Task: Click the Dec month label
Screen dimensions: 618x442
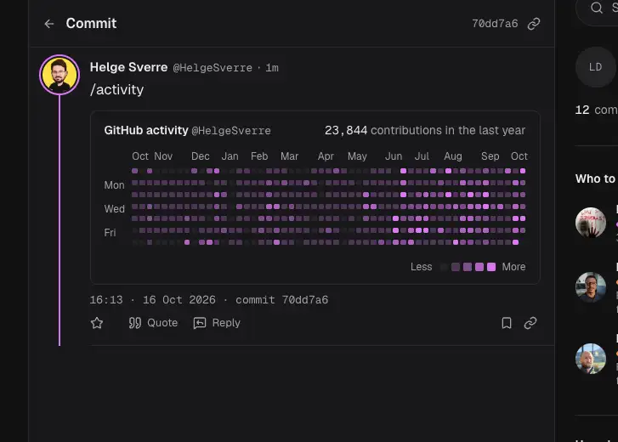Action: tap(201, 156)
